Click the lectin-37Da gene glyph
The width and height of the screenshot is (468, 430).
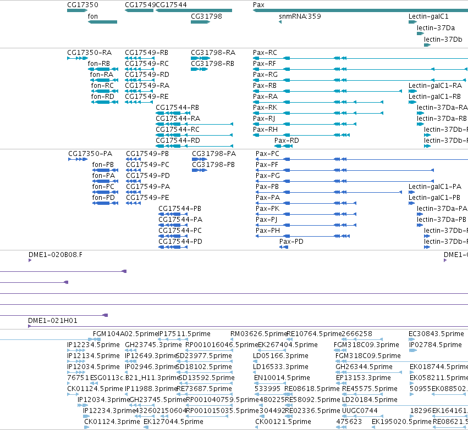420,33
